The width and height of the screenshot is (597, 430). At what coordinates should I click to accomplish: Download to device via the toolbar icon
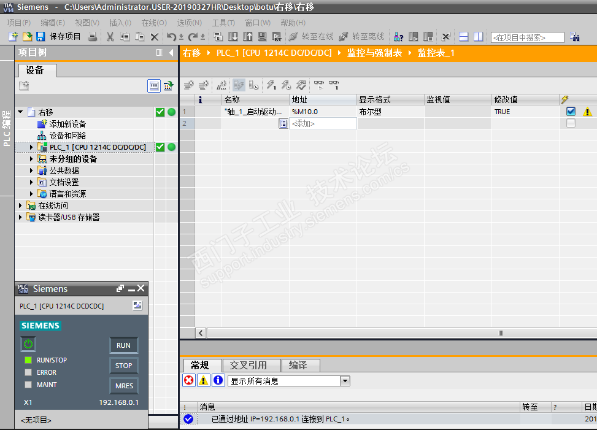233,37
